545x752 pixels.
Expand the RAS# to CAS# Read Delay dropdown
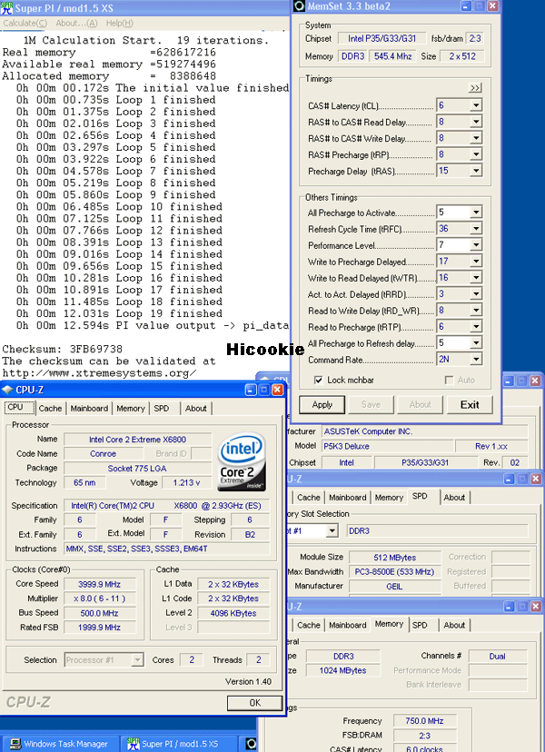coord(475,122)
